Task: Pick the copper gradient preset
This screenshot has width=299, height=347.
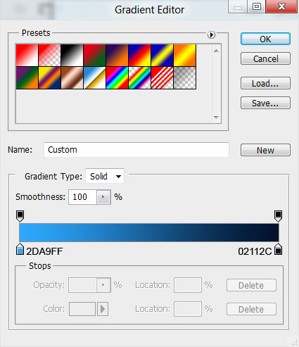Action: click(72, 78)
